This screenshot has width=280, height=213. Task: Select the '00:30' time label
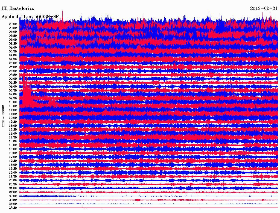click(x=13, y=28)
